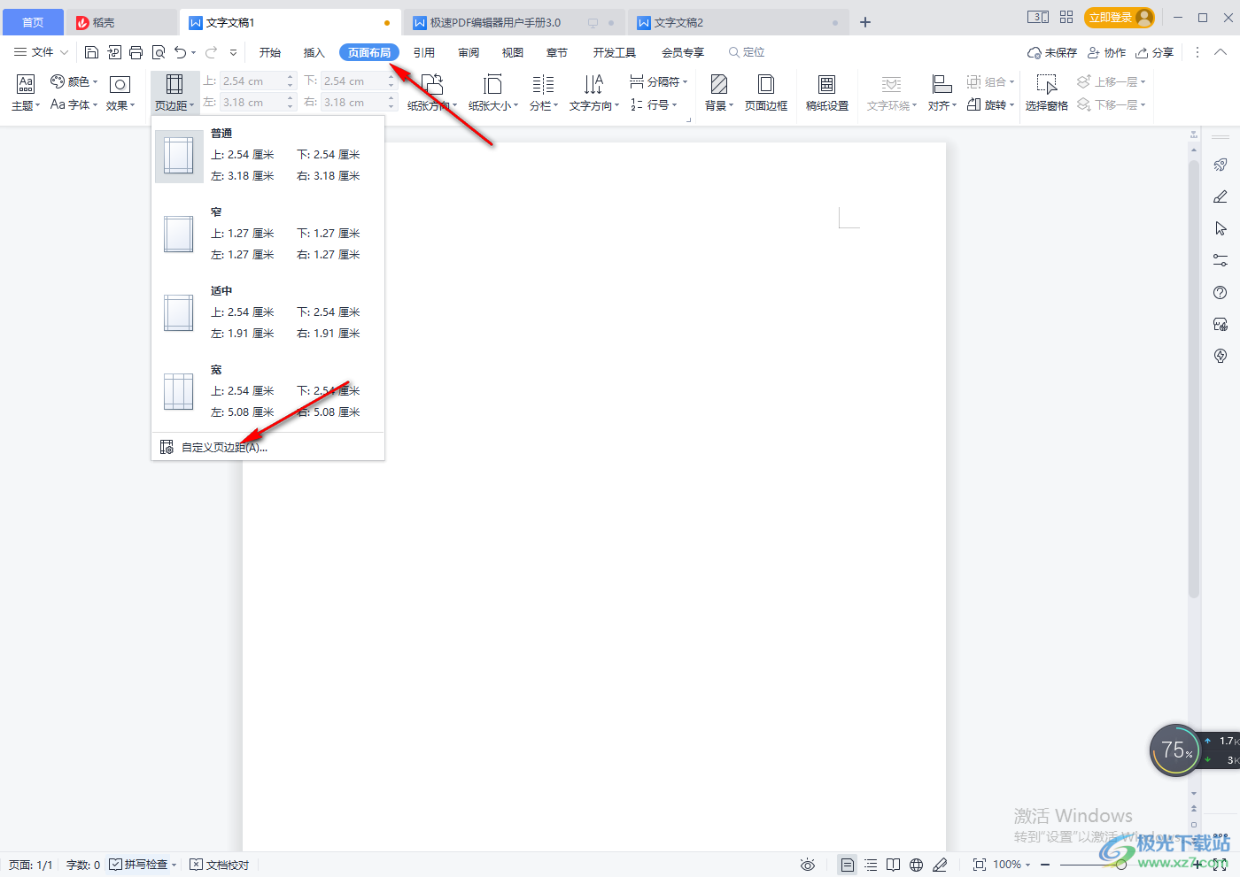Select page layout view icon in status bar
The width and height of the screenshot is (1240, 877).
(848, 865)
